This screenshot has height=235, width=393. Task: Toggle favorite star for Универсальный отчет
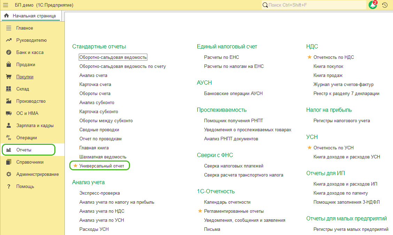click(x=75, y=166)
